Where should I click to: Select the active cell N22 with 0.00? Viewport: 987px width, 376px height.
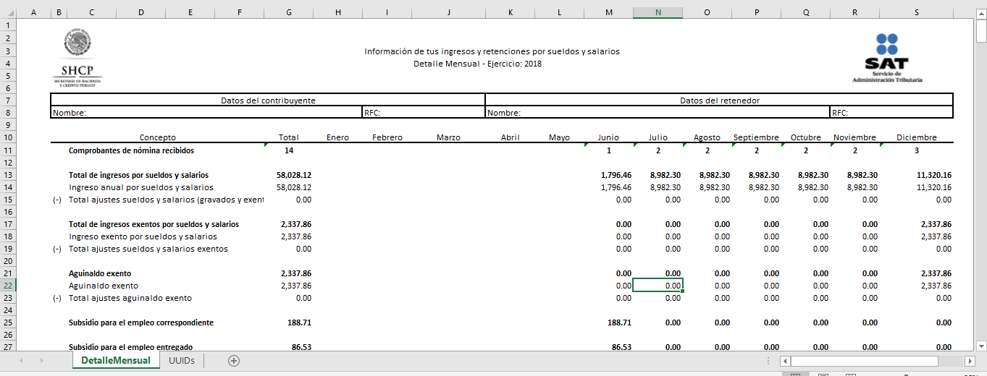tap(658, 286)
